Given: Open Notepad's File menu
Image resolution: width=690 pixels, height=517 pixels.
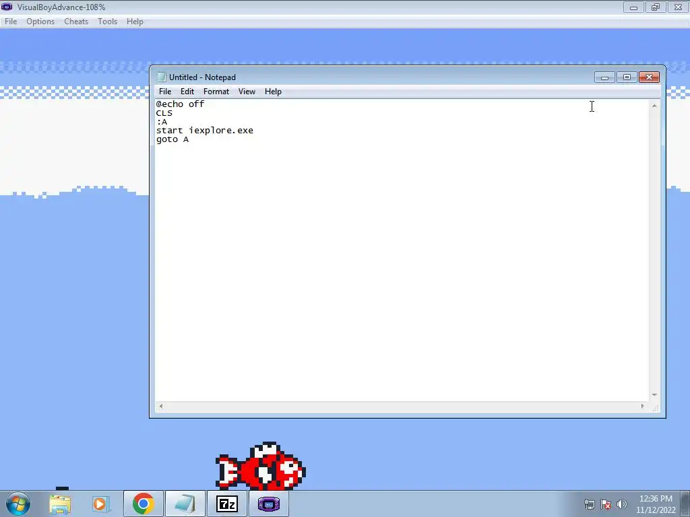Looking at the screenshot, I should point(165,92).
